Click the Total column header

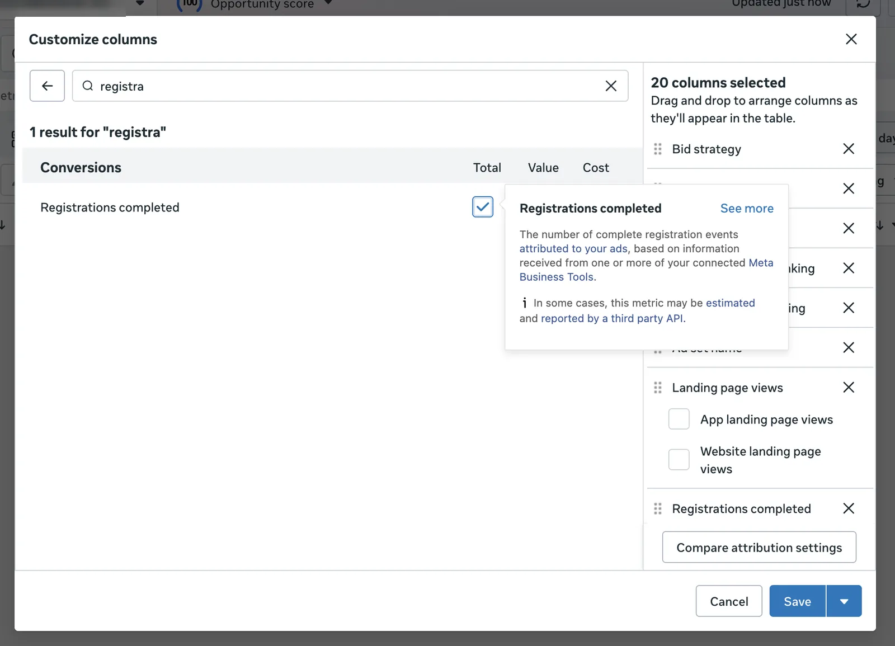tap(487, 168)
